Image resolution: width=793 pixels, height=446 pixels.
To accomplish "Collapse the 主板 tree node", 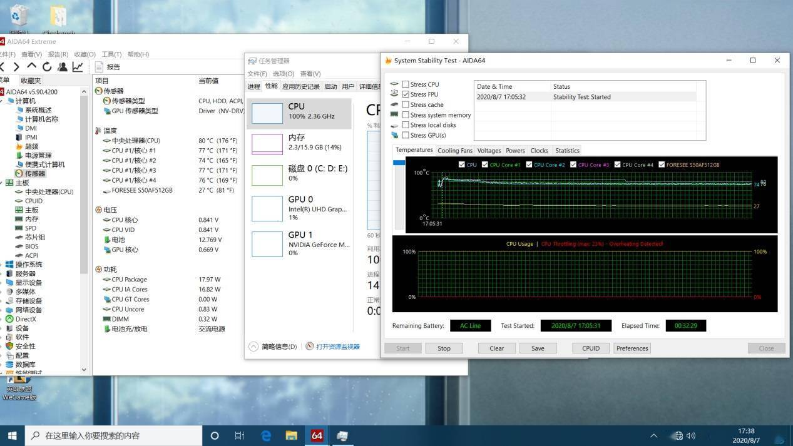I will tap(2, 183).
